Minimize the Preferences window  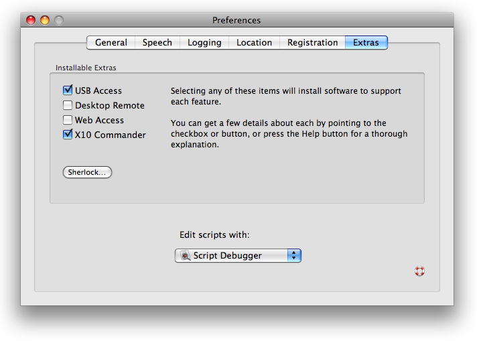[45, 20]
